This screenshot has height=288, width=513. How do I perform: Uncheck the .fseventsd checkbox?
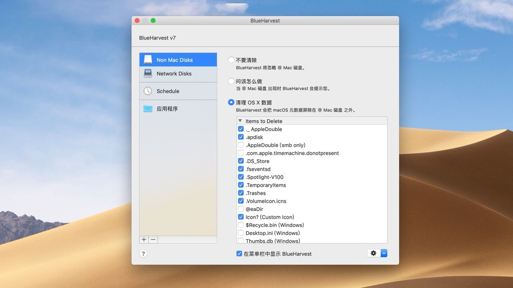tap(241, 169)
